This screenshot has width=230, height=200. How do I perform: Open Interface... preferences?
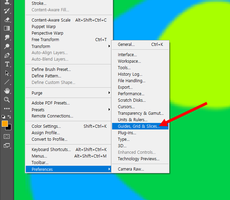tap(140, 55)
